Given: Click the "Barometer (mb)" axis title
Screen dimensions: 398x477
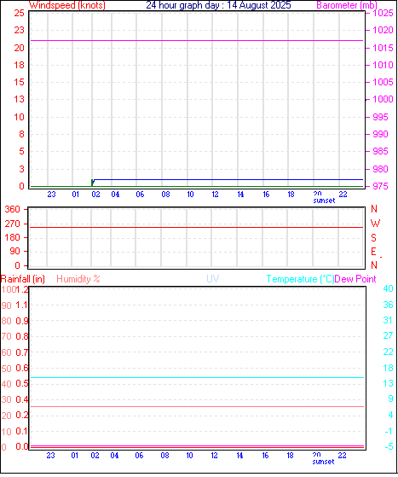Looking at the screenshot, I should click(x=347, y=5).
